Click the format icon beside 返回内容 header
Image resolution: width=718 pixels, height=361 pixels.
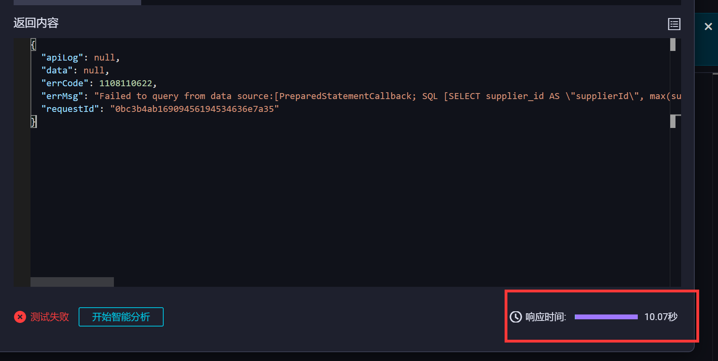tap(674, 24)
